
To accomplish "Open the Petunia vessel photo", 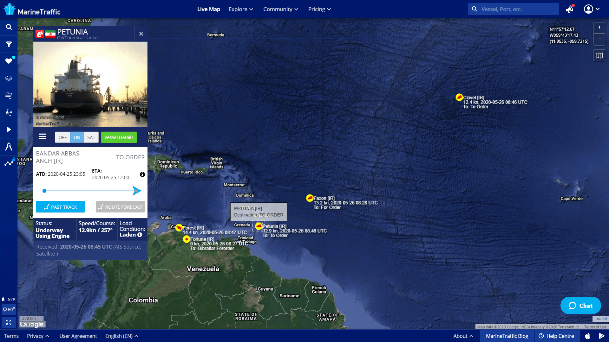I will [x=90, y=84].
